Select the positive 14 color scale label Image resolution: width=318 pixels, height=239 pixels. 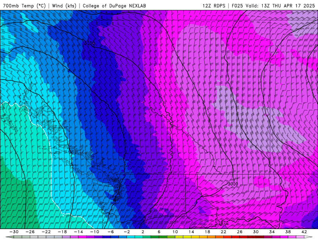191,232
